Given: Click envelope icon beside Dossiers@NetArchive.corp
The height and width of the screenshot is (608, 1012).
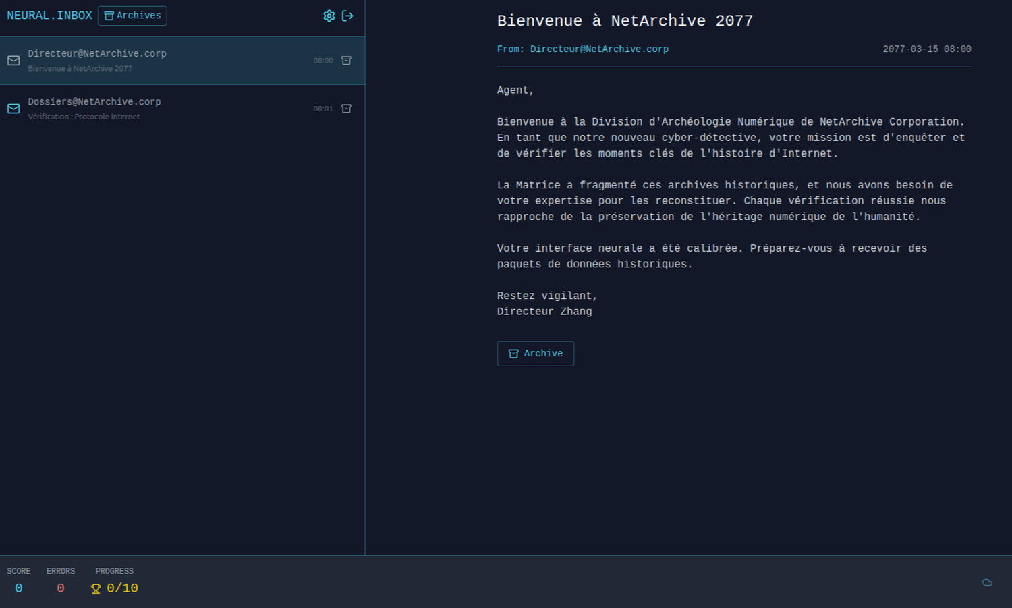Looking at the screenshot, I should [x=13, y=109].
